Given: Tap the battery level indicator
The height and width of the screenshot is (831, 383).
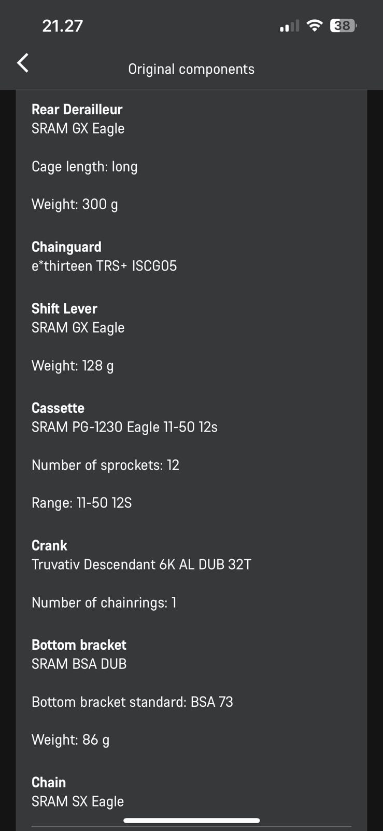Looking at the screenshot, I should [343, 25].
